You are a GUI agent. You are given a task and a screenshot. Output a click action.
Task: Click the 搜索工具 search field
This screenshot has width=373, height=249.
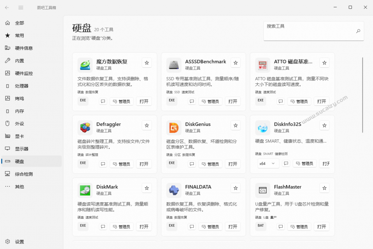pos(314,31)
